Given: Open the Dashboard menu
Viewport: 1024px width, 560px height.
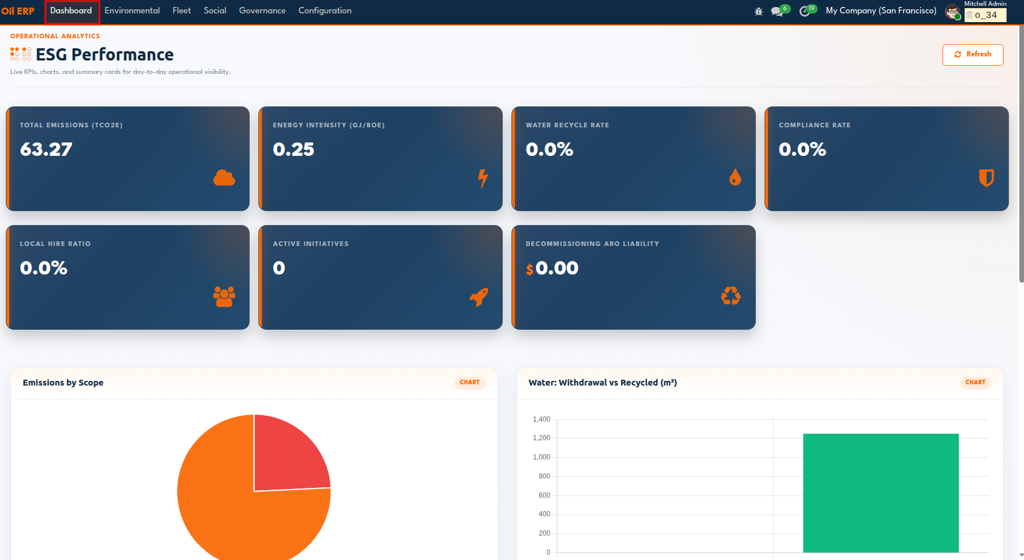Looking at the screenshot, I should [x=71, y=11].
